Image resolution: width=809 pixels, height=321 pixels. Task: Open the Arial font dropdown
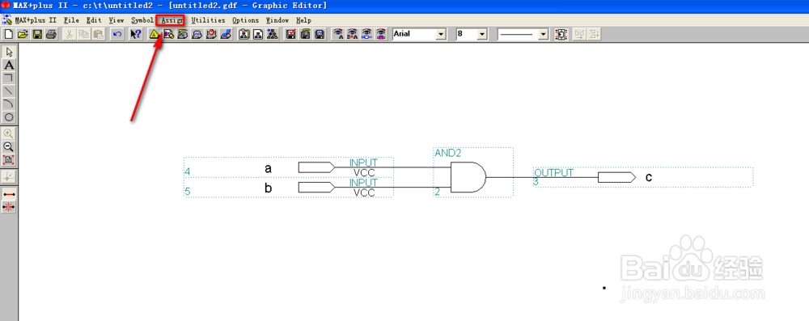point(441,35)
